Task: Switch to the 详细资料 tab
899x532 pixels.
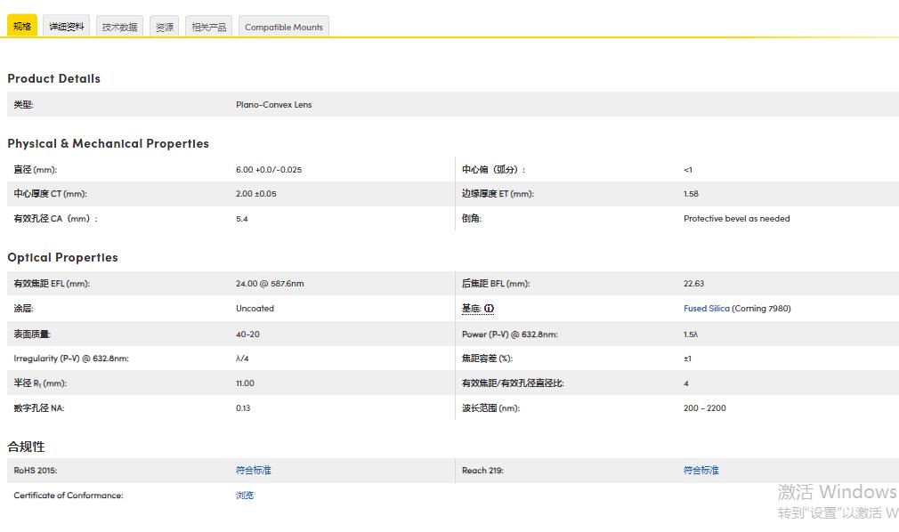Action: pyautogui.click(x=67, y=27)
